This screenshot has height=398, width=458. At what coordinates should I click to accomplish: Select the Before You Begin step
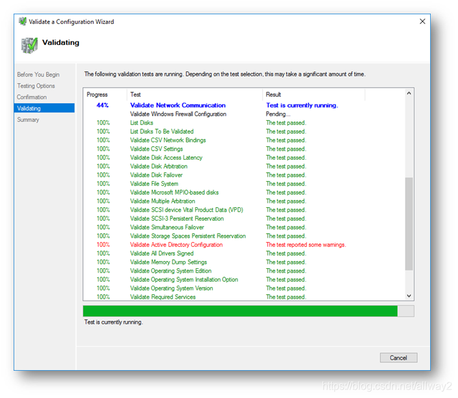point(38,75)
